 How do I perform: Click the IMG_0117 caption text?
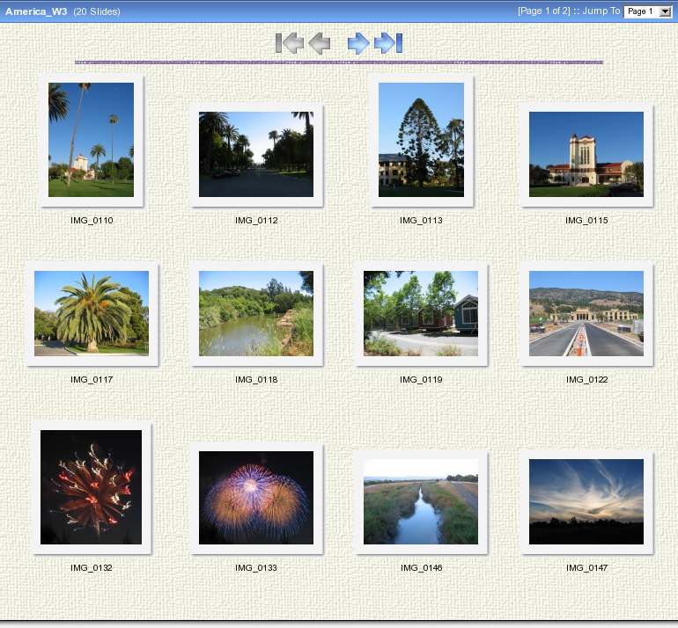(x=92, y=380)
